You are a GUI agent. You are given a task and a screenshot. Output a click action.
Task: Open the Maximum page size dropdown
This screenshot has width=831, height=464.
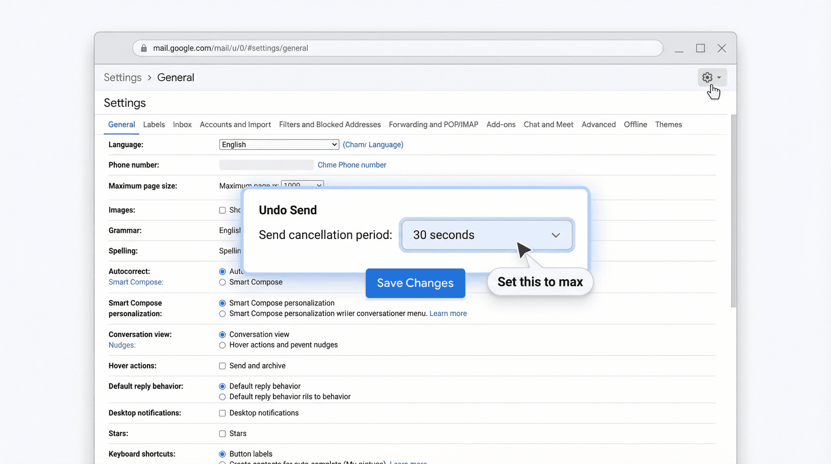coord(302,184)
